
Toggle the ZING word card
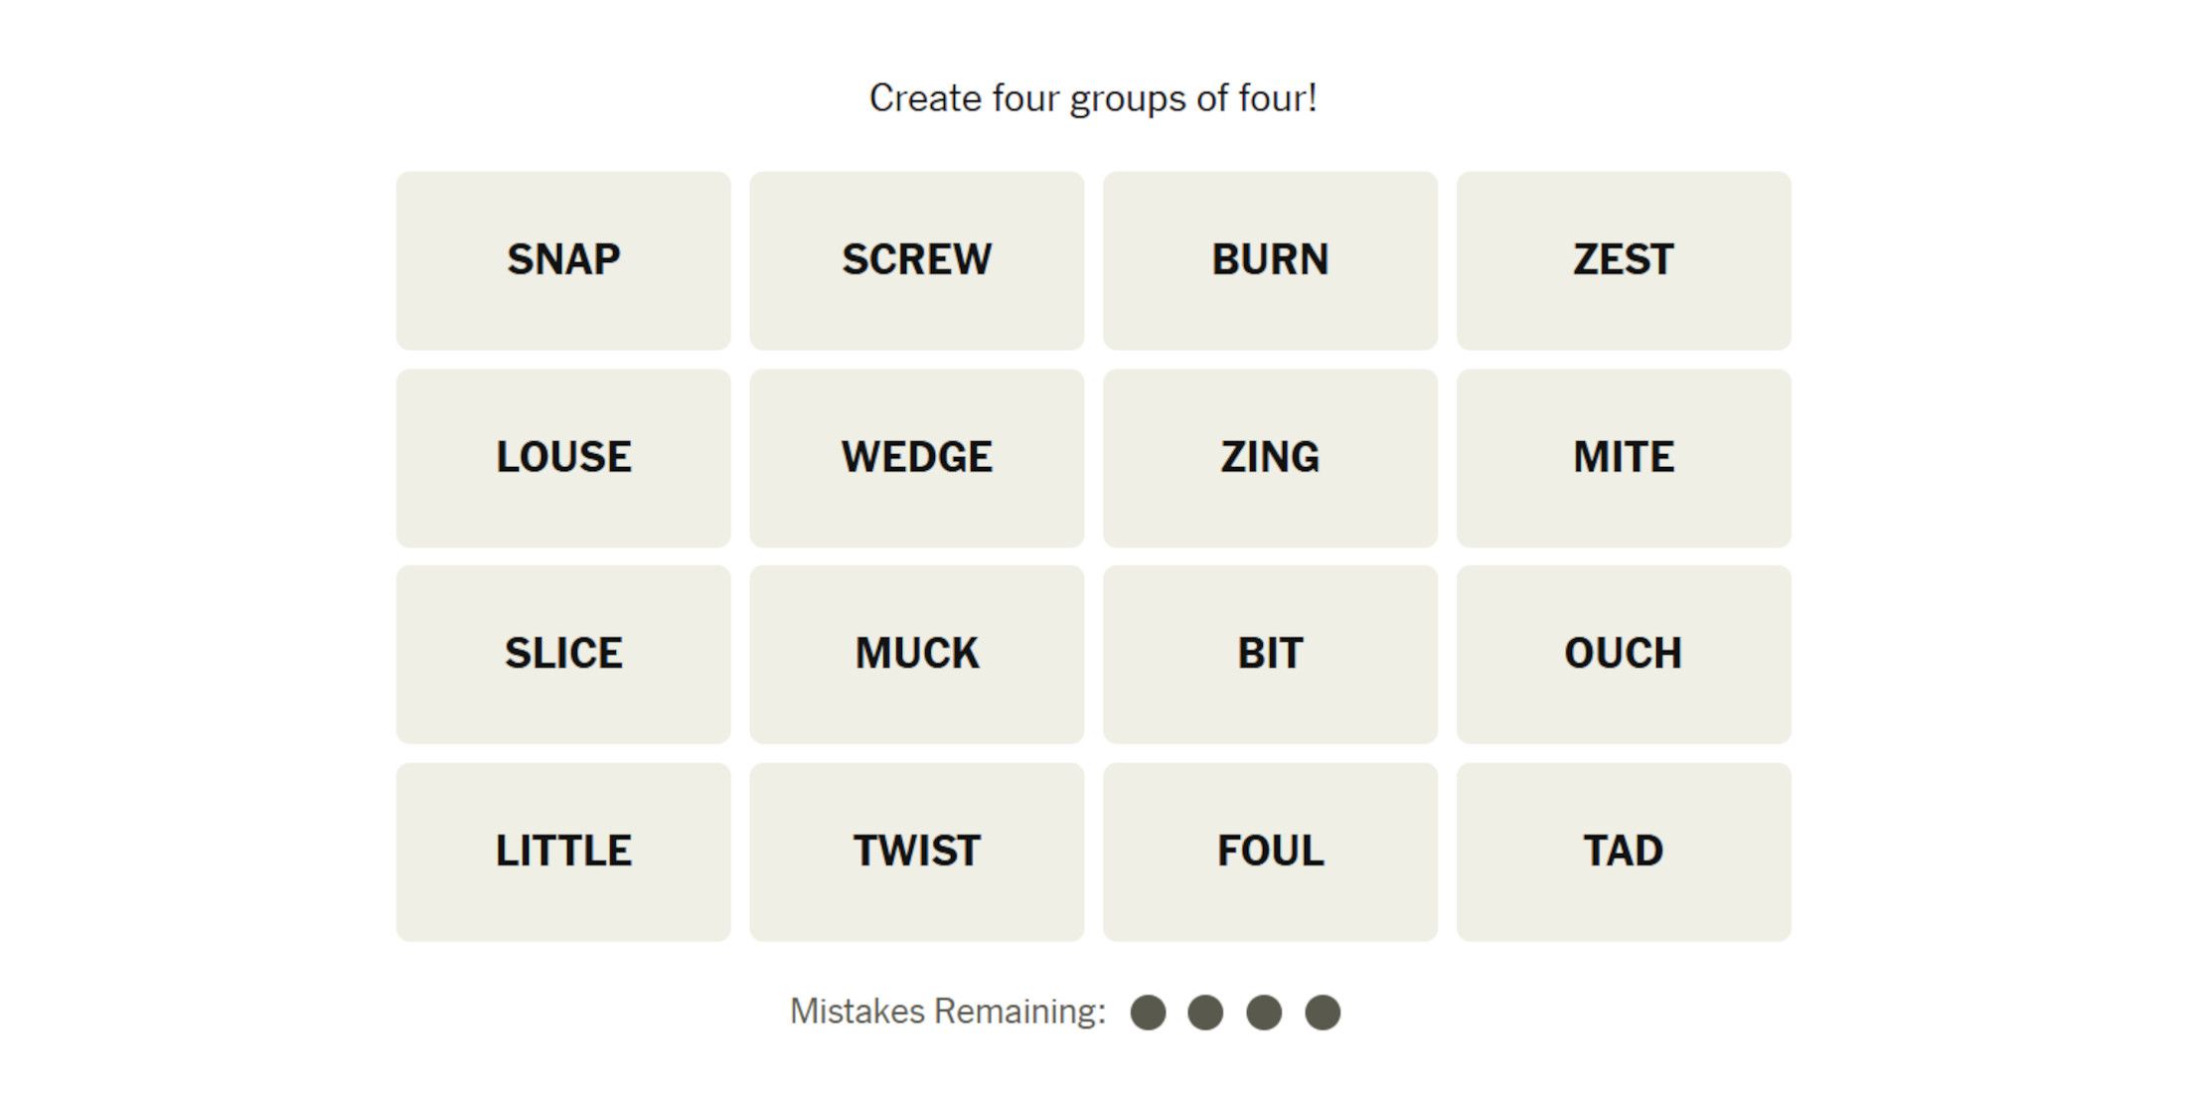pyautogui.click(x=1270, y=458)
